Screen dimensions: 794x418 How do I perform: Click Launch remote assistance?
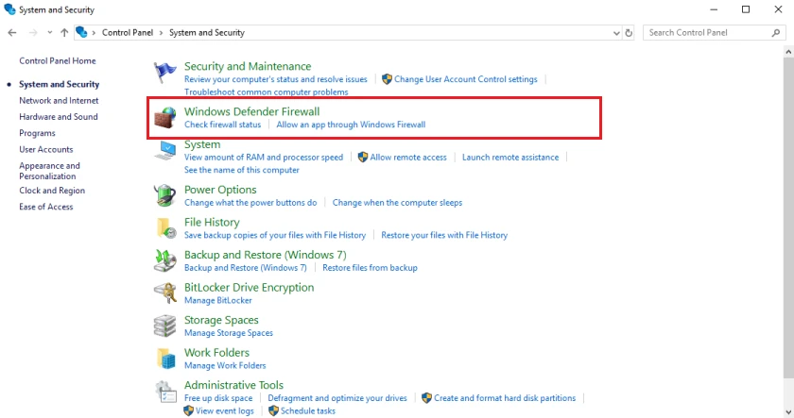[x=510, y=158]
